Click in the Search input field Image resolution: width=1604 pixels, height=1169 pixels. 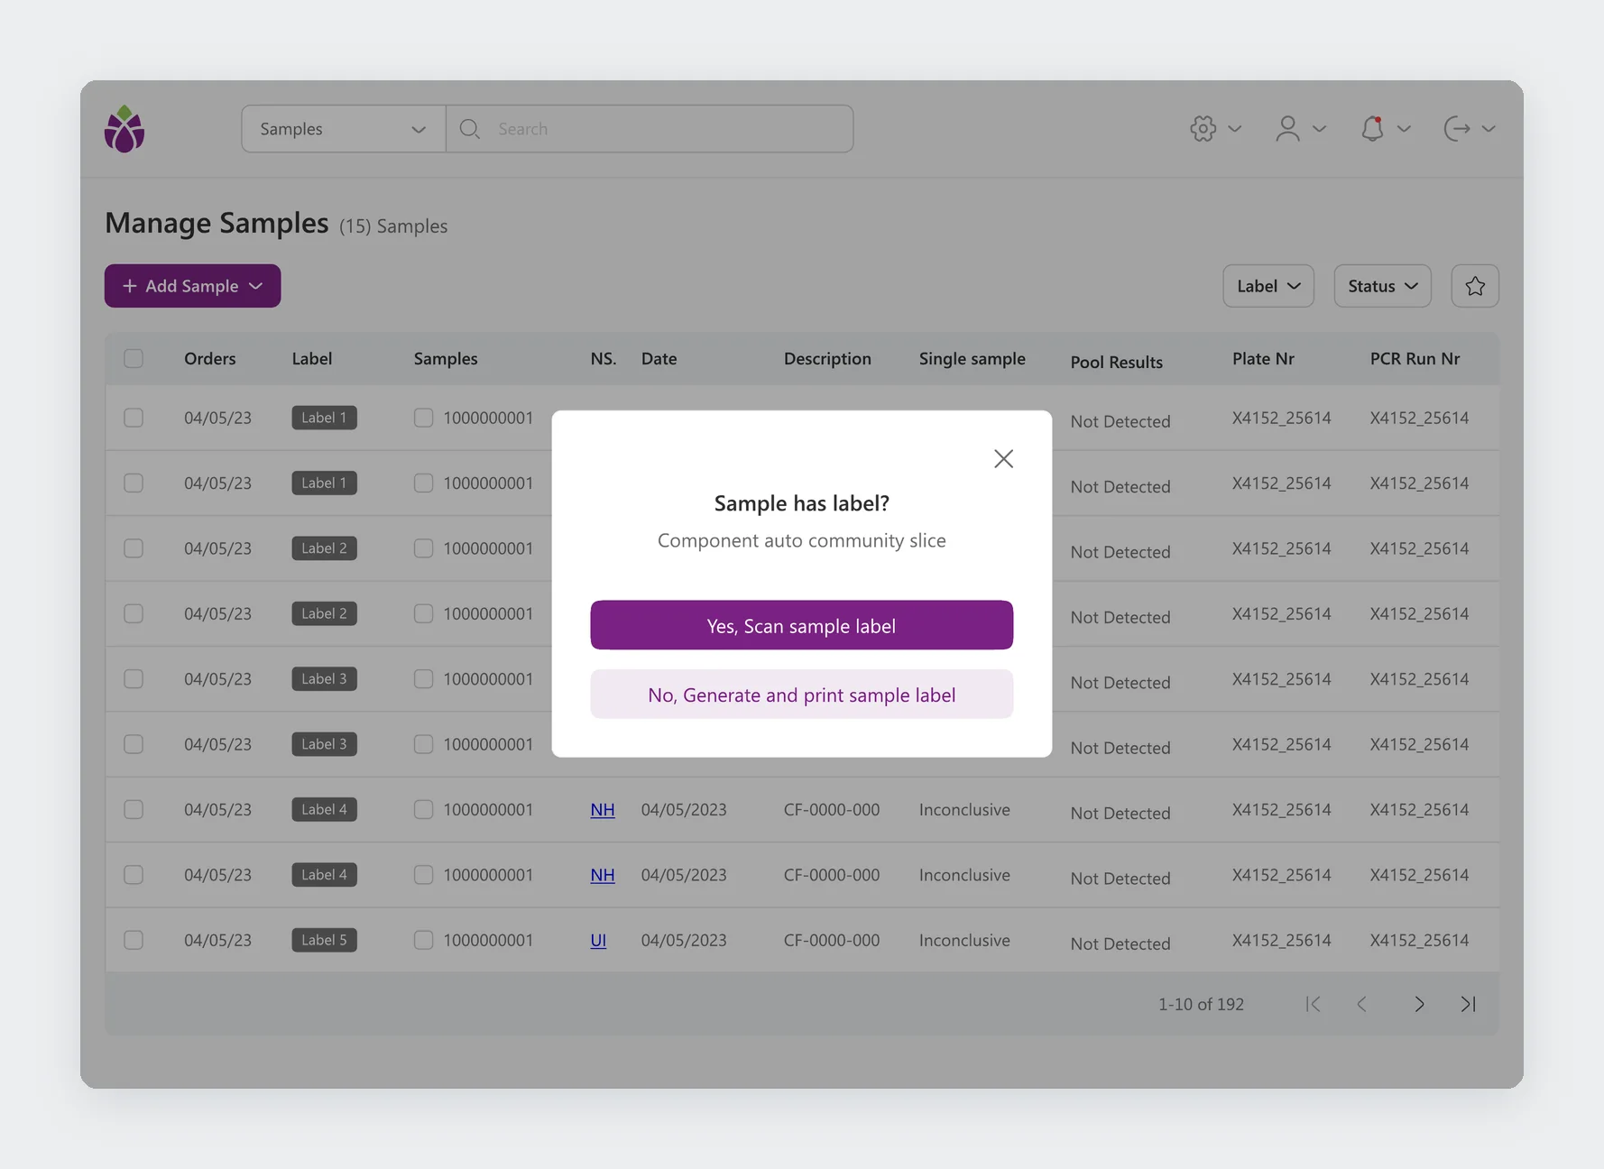[x=650, y=129]
